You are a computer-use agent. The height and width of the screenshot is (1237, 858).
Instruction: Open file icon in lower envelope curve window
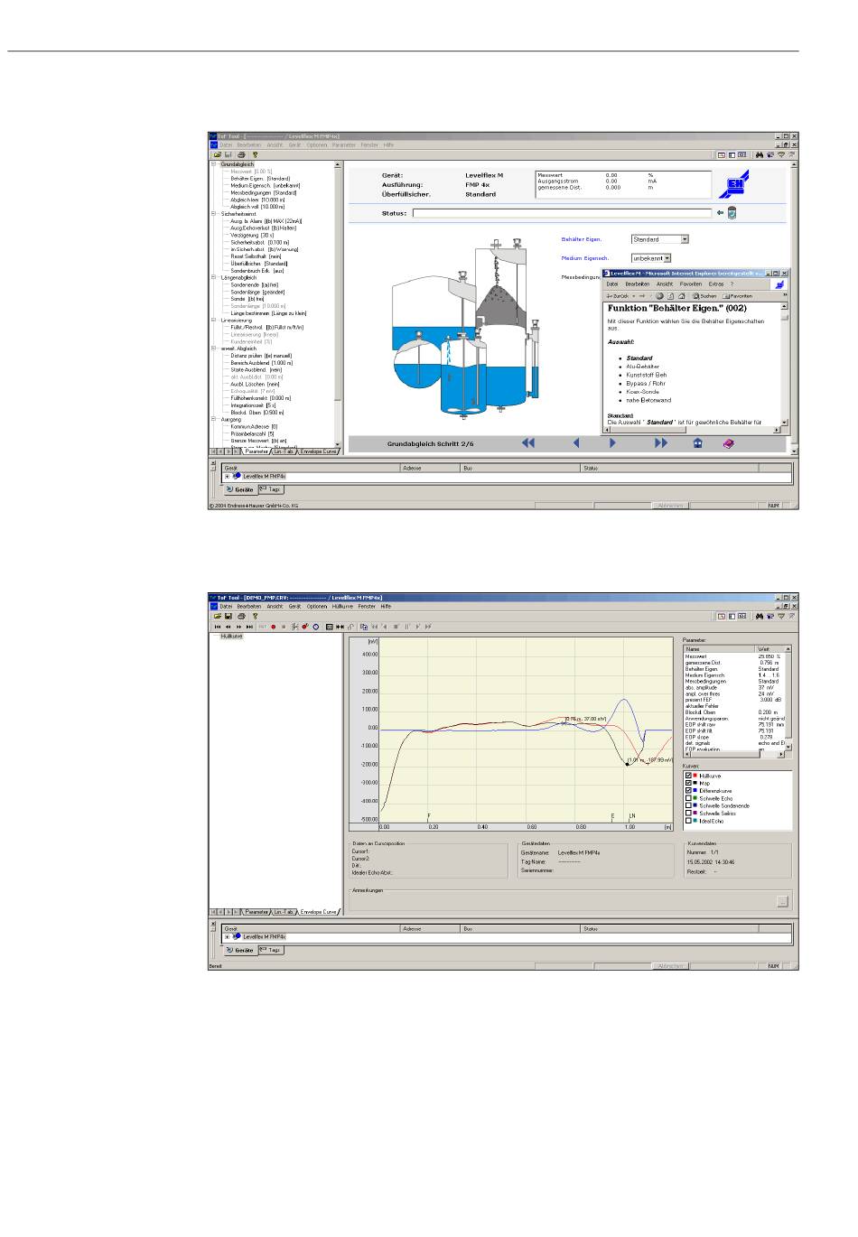pos(218,616)
